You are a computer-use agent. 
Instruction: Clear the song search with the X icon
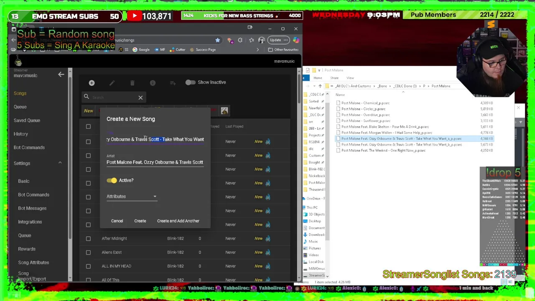(x=140, y=97)
